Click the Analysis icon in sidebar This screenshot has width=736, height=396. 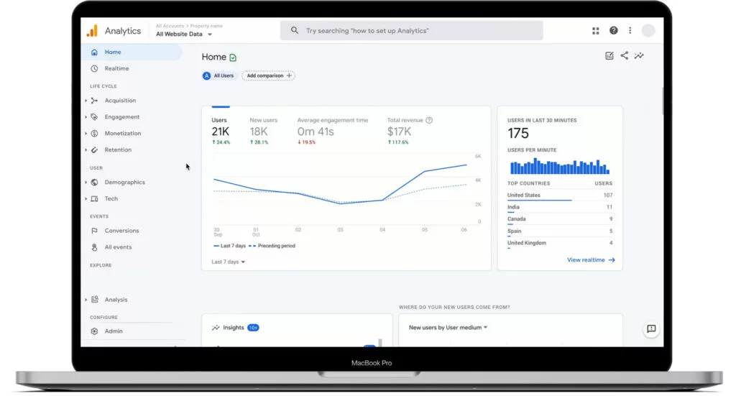[x=94, y=300]
